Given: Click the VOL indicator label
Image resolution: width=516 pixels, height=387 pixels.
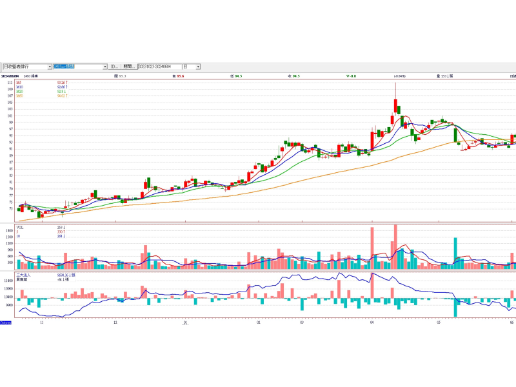Looking at the screenshot, I should coord(20,228).
